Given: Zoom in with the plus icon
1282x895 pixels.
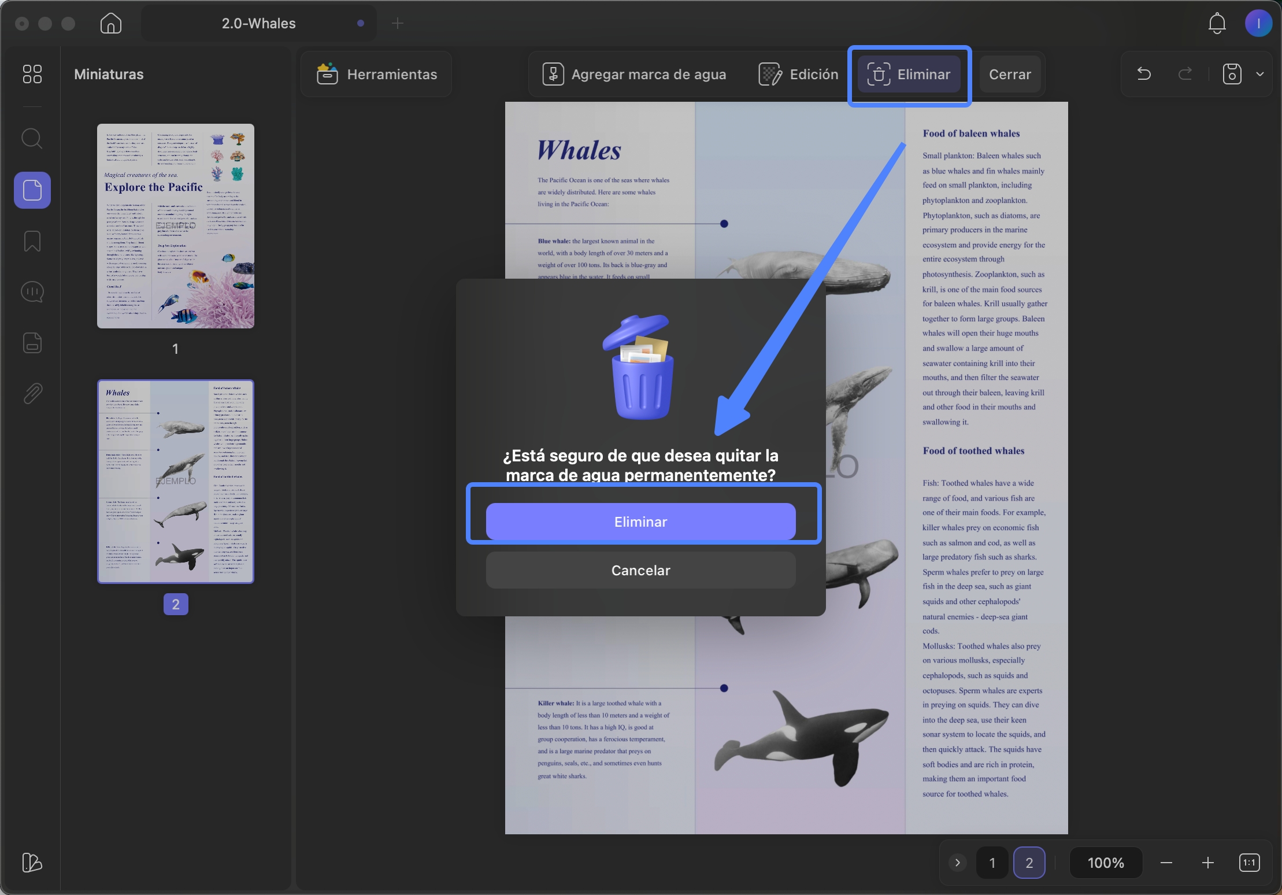Looking at the screenshot, I should tap(1208, 863).
